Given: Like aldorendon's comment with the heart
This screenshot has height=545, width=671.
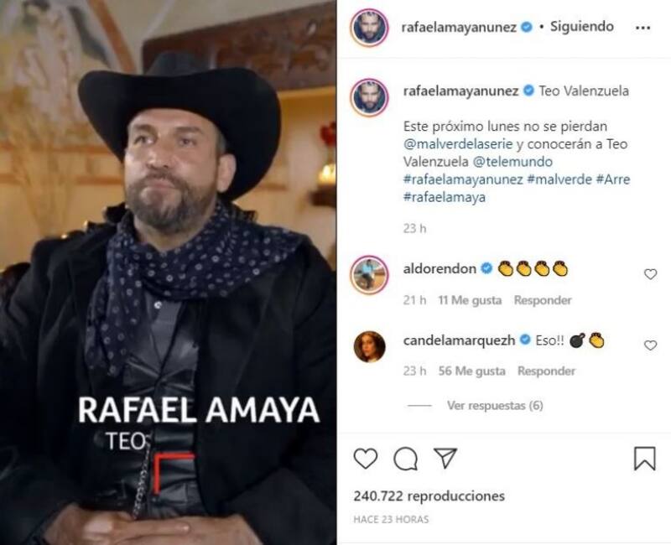Looking at the screenshot, I should tap(651, 274).
